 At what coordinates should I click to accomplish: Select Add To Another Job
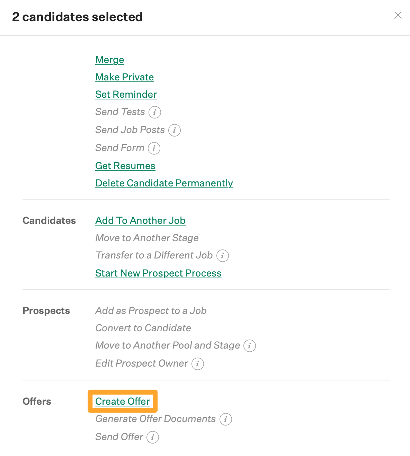141,220
